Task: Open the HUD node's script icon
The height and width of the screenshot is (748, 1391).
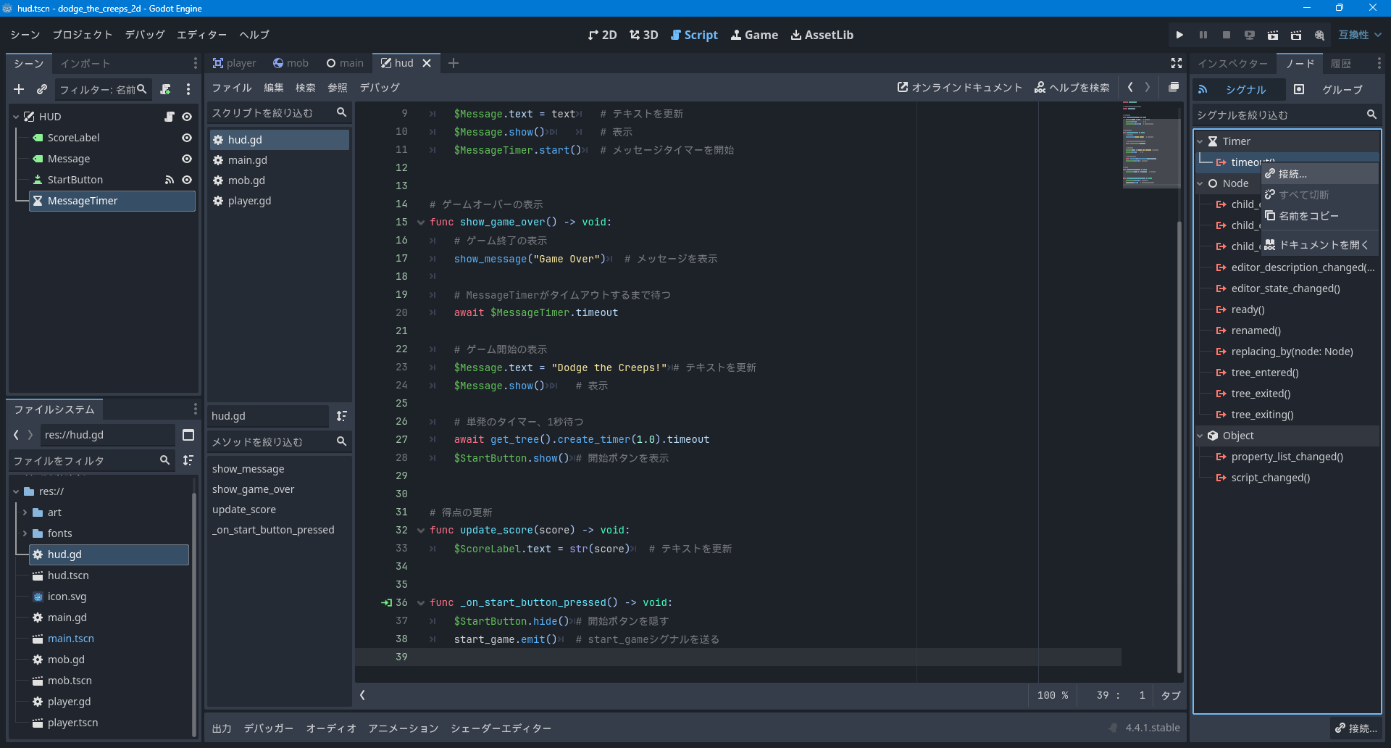Action: click(x=170, y=117)
